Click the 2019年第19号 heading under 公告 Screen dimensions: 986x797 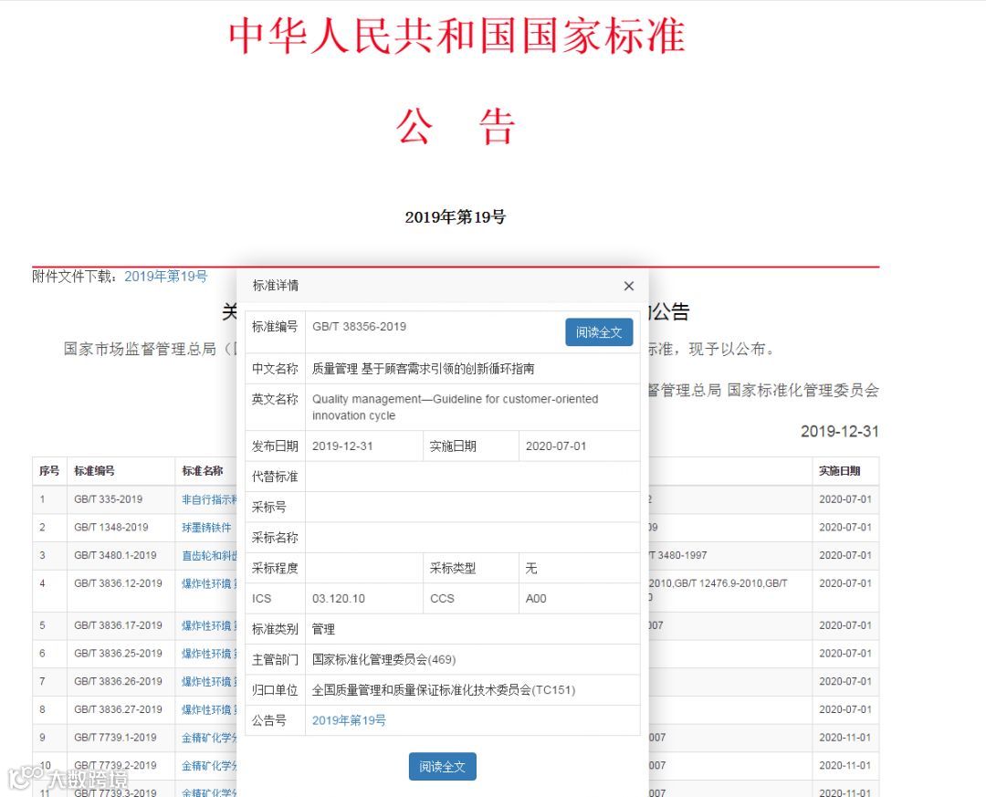[x=456, y=217]
